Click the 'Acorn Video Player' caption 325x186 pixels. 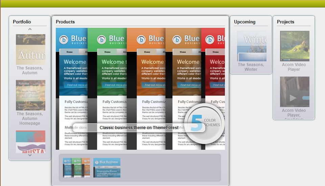point(294,67)
